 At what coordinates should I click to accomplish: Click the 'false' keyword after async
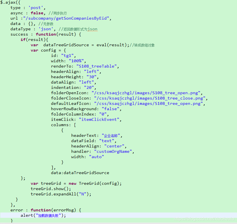(37, 13)
